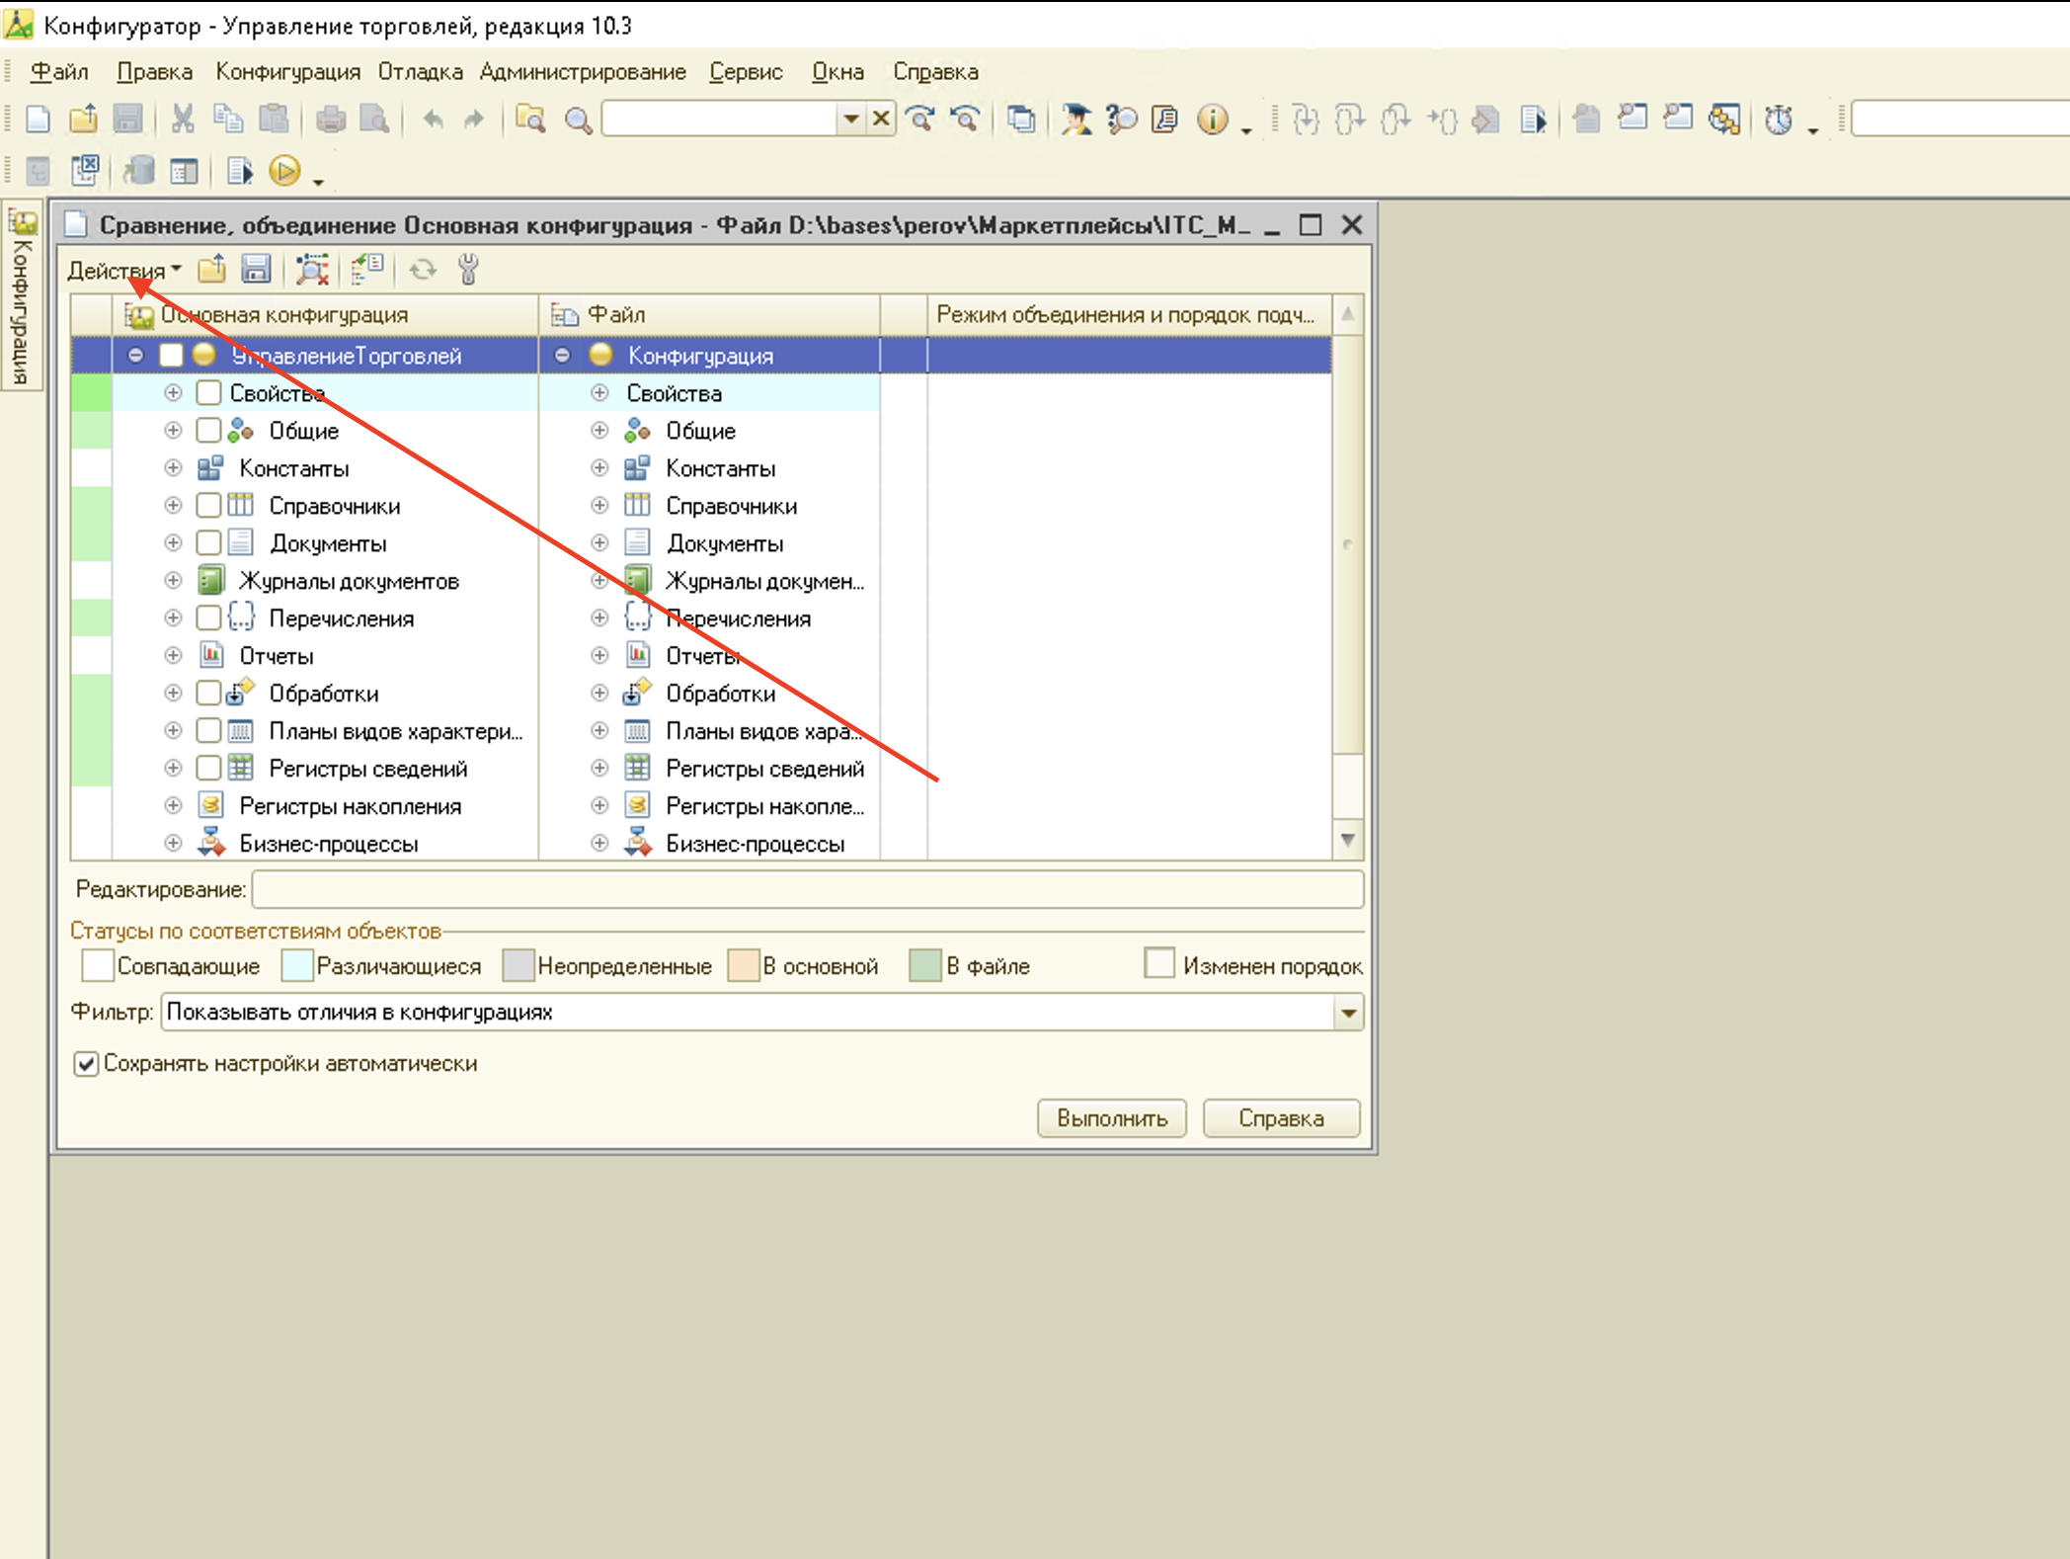Click the Выполнить button

pyautogui.click(x=1112, y=1118)
